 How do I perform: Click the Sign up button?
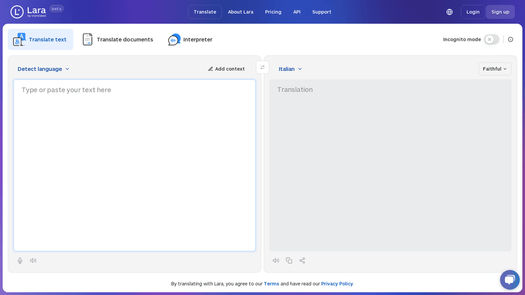(500, 12)
